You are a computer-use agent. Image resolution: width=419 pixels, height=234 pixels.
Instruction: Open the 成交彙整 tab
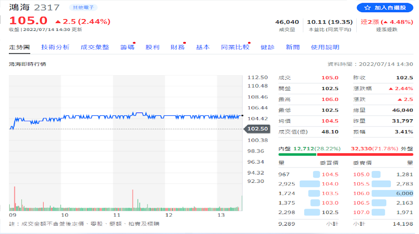[x=95, y=47]
